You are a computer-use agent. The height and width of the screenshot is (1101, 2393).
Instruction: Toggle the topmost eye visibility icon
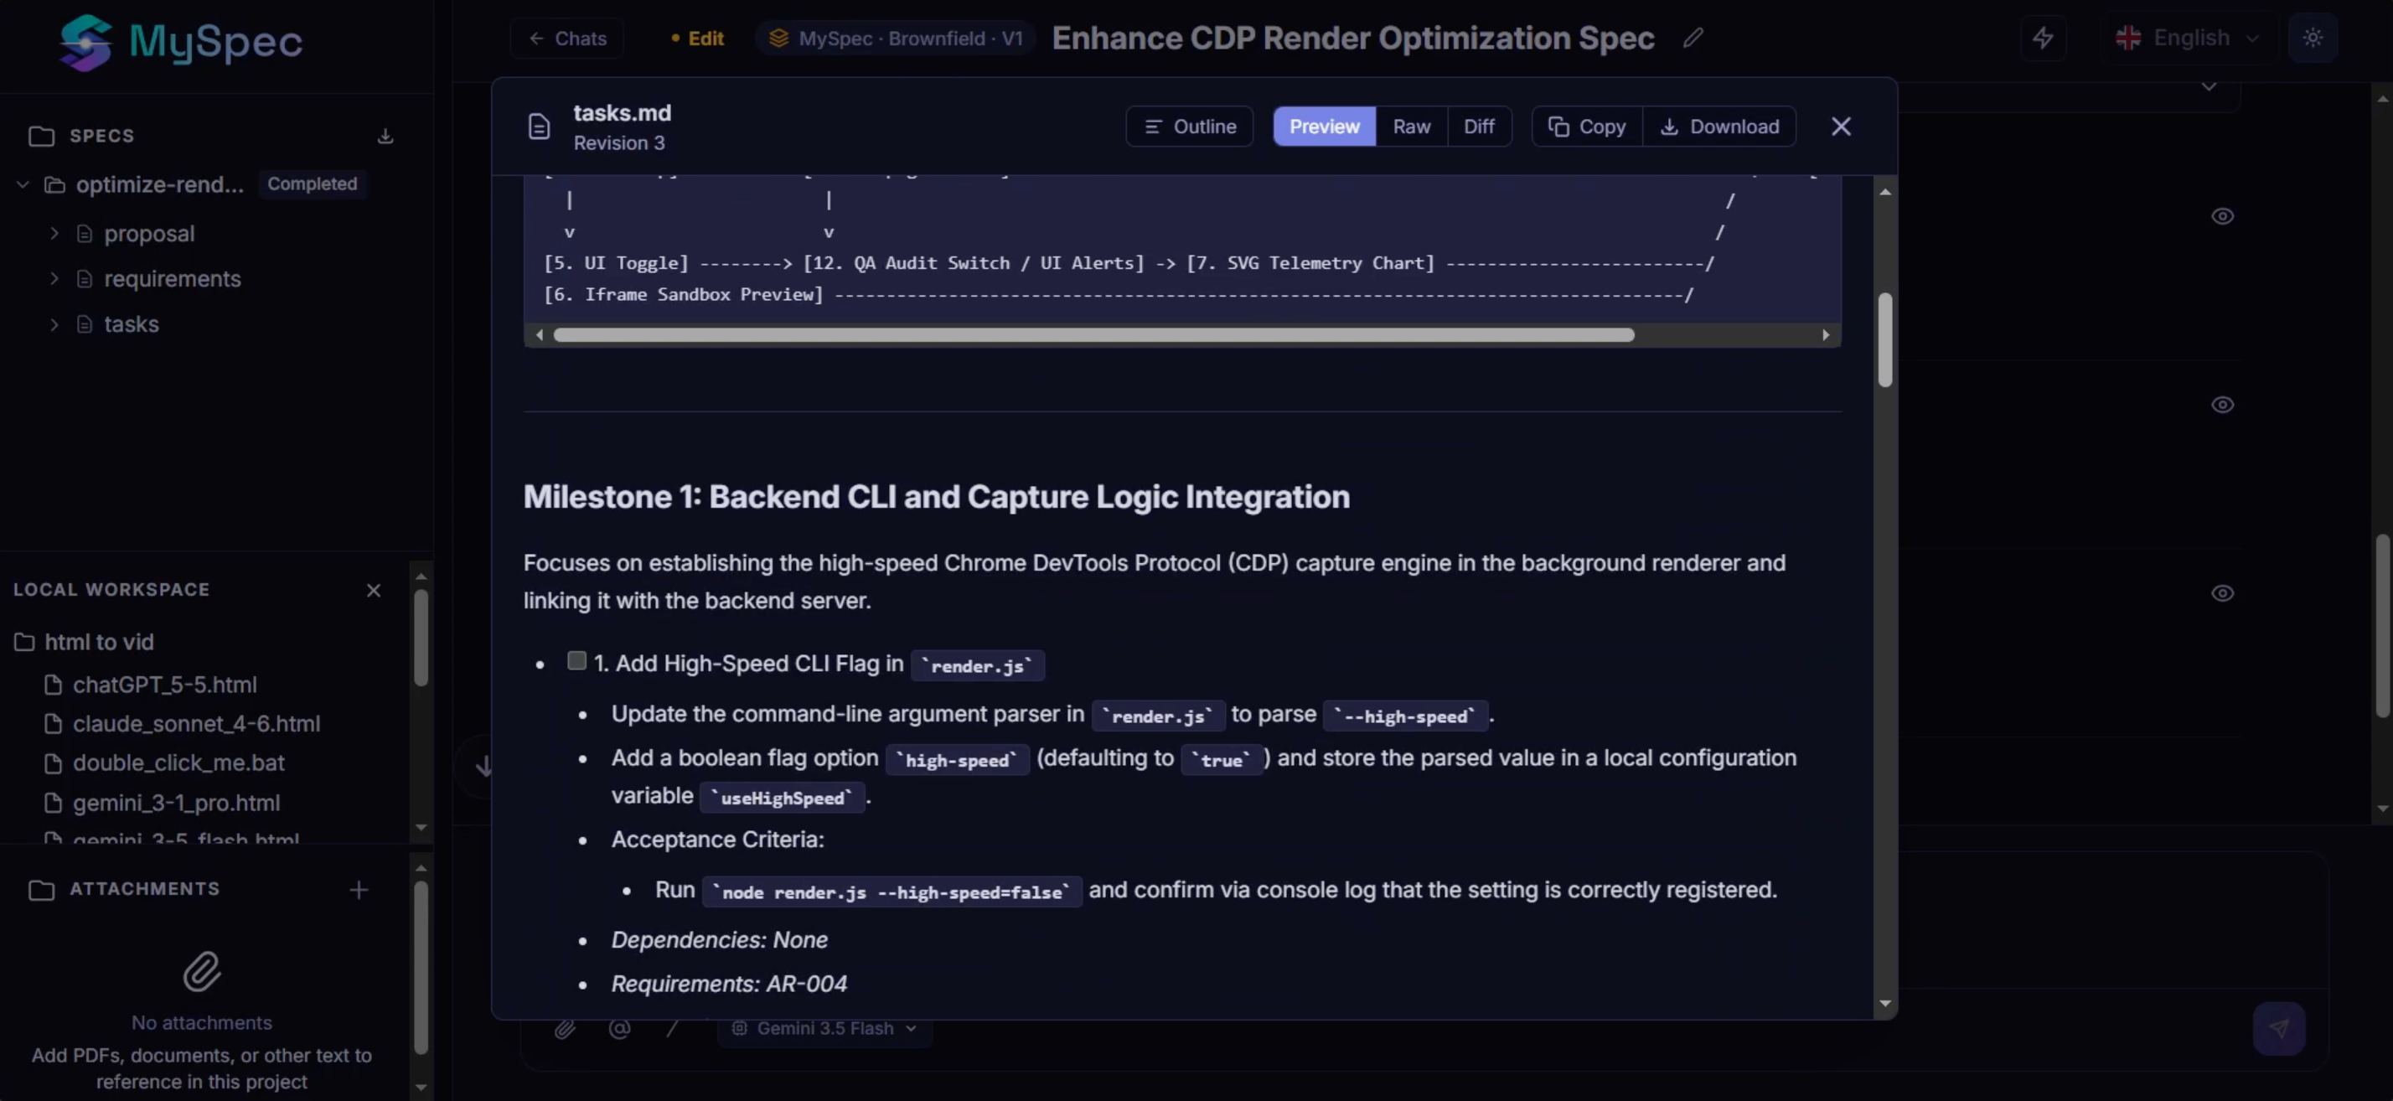coord(2222,216)
